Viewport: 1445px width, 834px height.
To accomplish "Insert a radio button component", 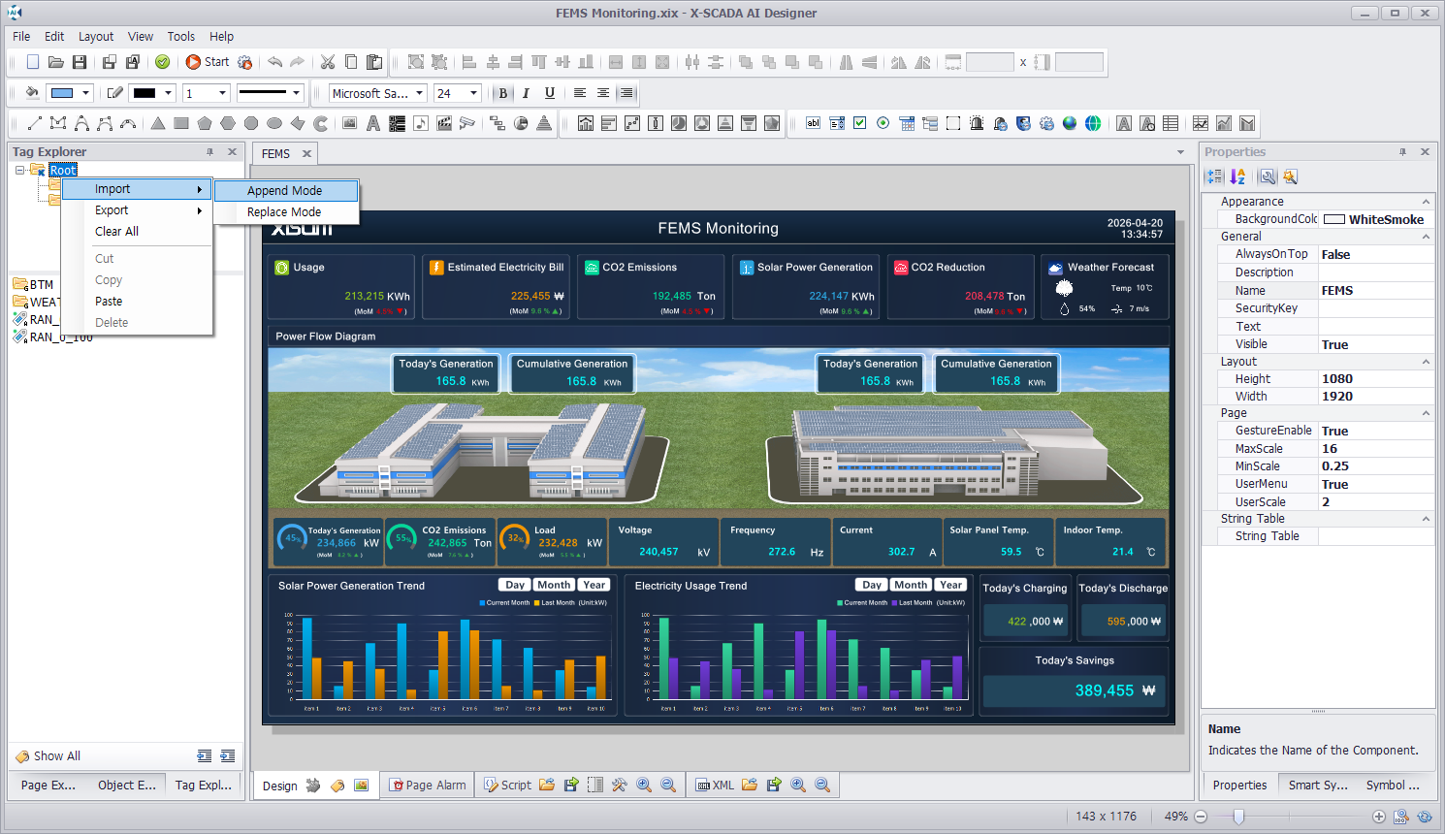I will click(883, 123).
